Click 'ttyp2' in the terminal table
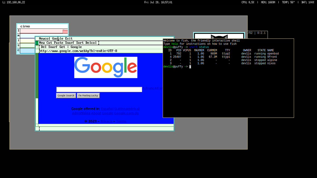Screen dimensions: 317x178 (226, 54)
